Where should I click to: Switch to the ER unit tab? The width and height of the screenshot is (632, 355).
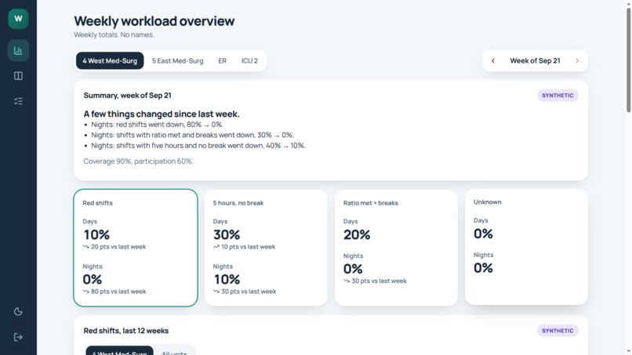[222, 61]
